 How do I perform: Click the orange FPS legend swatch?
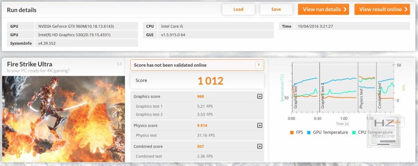[x=291, y=132]
